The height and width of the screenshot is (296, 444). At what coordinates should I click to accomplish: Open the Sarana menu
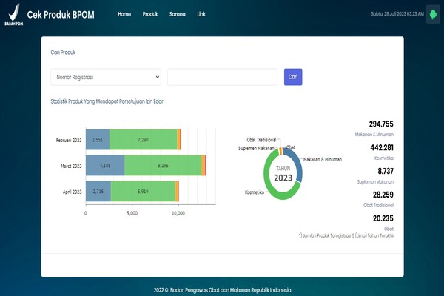click(x=178, y=14)
